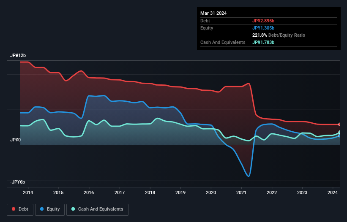Click the JP¥2.895b debt value
Viewport: 347px width, 222px height.
[x=263, y=21]
